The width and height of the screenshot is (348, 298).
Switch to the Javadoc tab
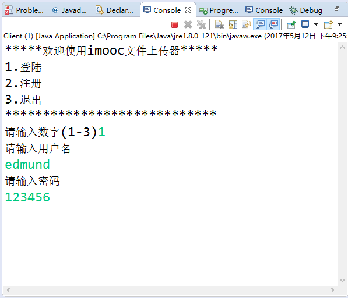tap(69, 10)
